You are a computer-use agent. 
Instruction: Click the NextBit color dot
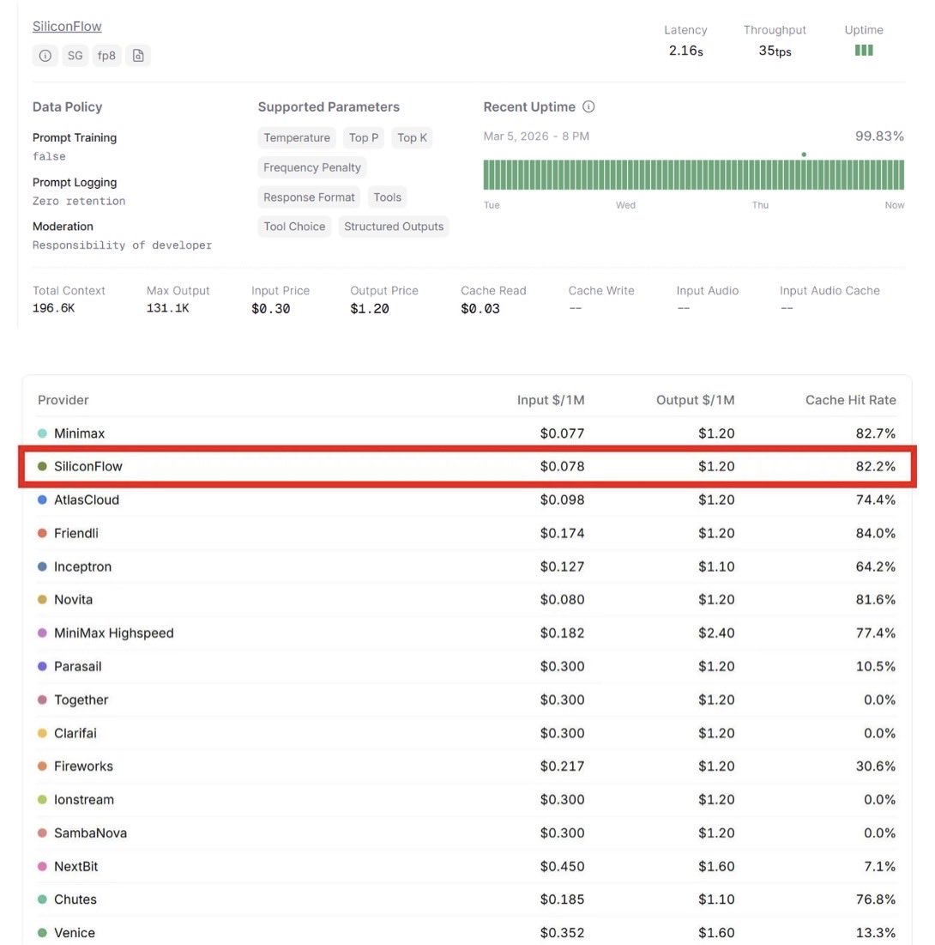[x=42, y=866]
